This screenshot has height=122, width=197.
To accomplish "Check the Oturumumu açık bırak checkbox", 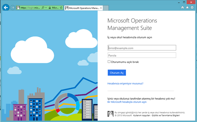I will click(x=109, y=62).
